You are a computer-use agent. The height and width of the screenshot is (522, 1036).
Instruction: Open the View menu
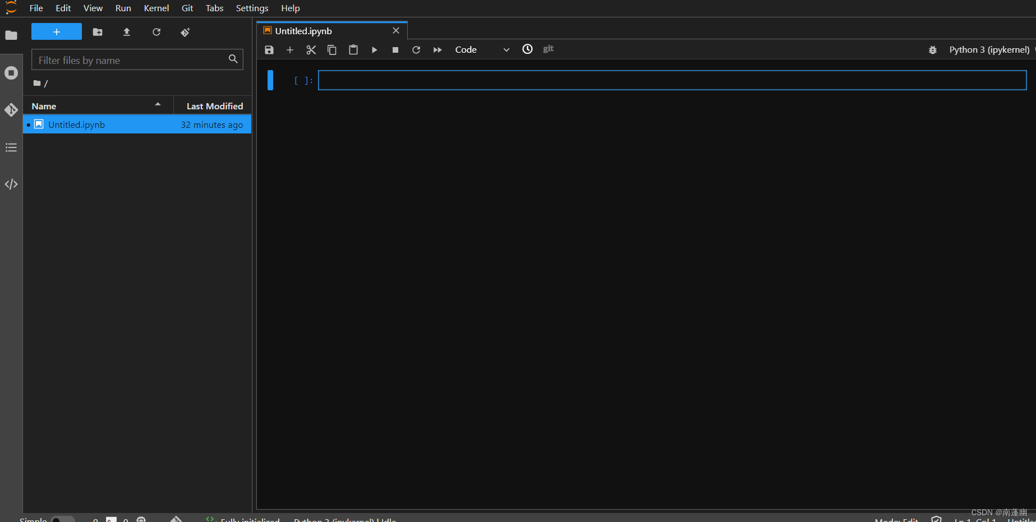coord(93,8)
